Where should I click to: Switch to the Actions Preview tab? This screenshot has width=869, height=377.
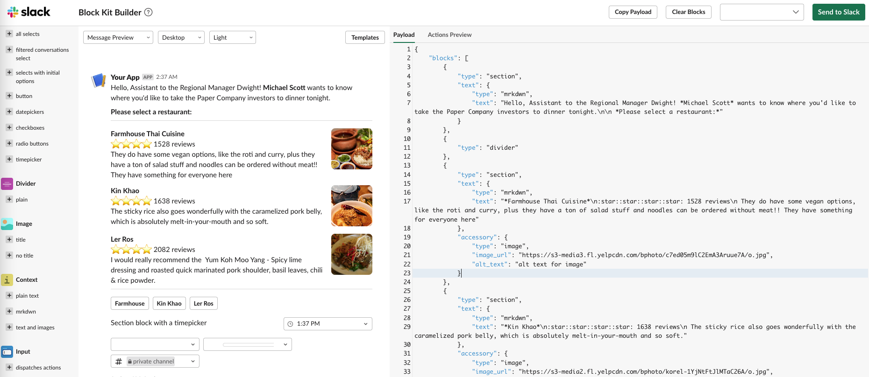point(449,35)
